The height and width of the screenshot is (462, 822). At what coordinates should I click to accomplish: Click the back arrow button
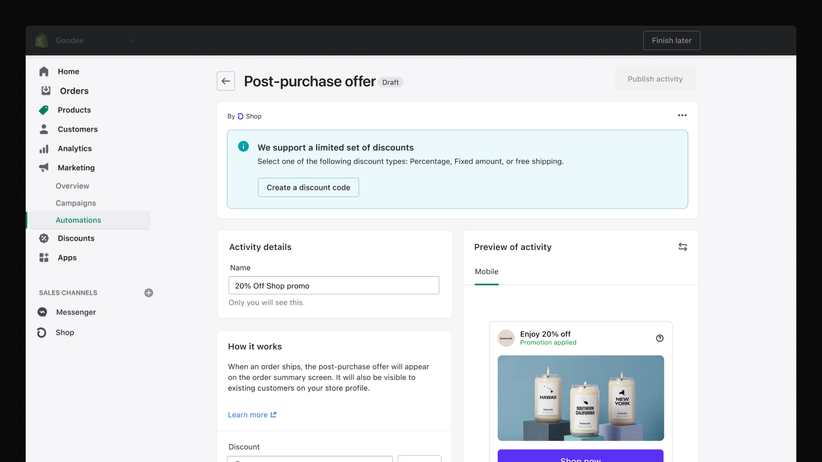pyautogui.click(x=226, y=81)
